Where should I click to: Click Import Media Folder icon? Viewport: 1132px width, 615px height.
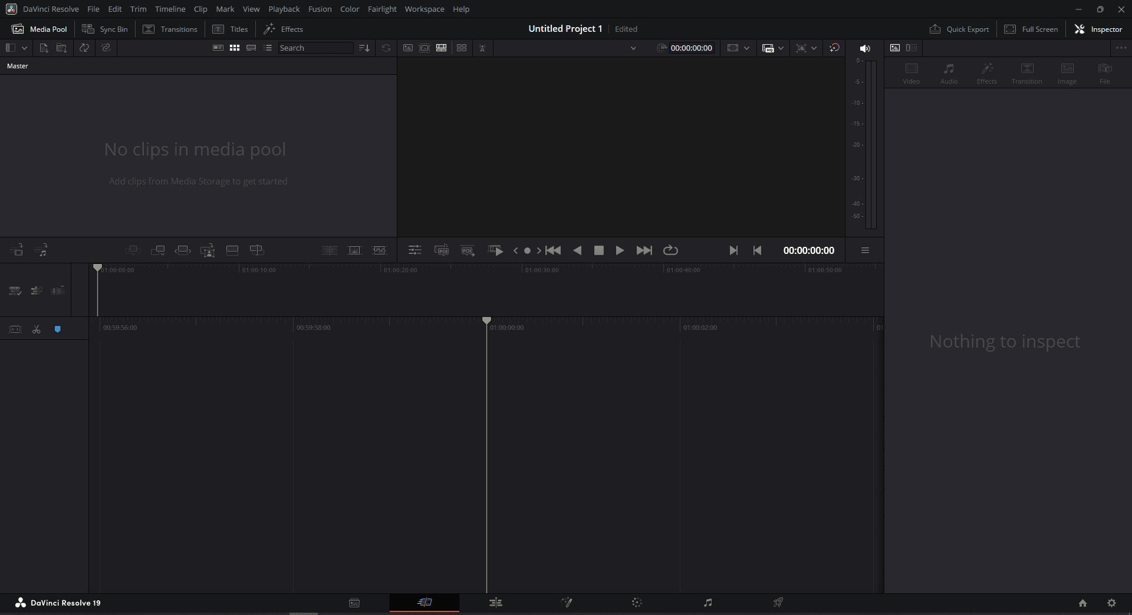(x=61, y=48)
